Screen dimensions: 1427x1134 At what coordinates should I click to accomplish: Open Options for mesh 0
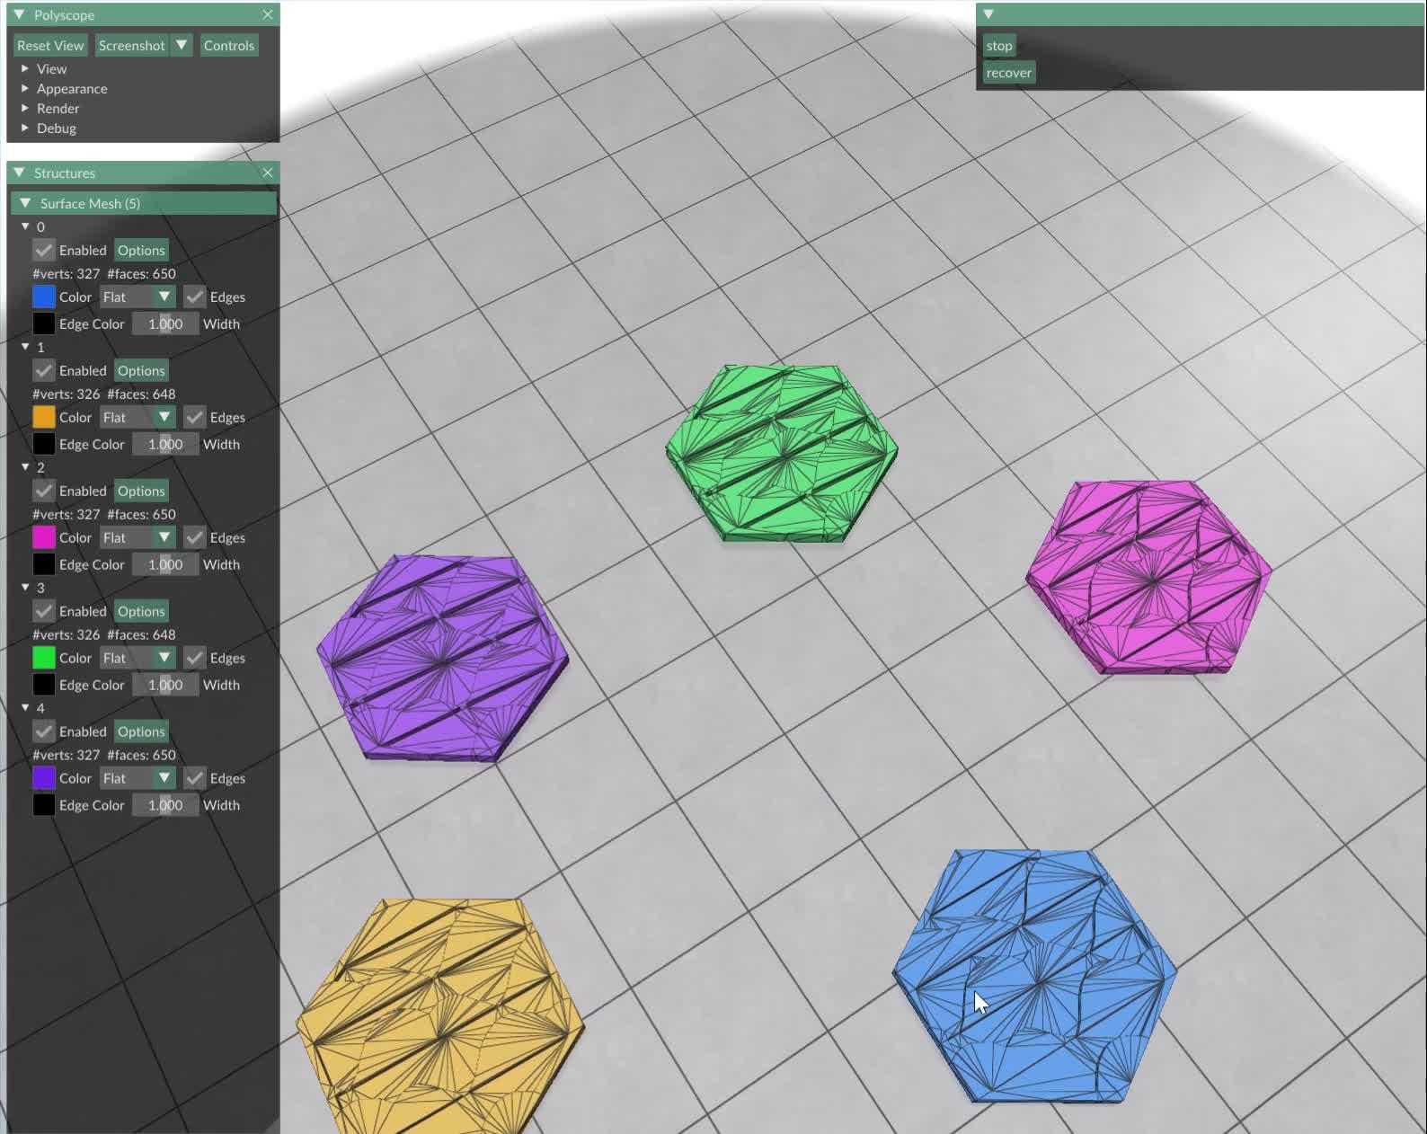coord(141,250)
